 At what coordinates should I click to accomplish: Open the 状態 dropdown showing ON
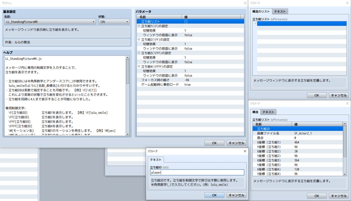[127, 22]
